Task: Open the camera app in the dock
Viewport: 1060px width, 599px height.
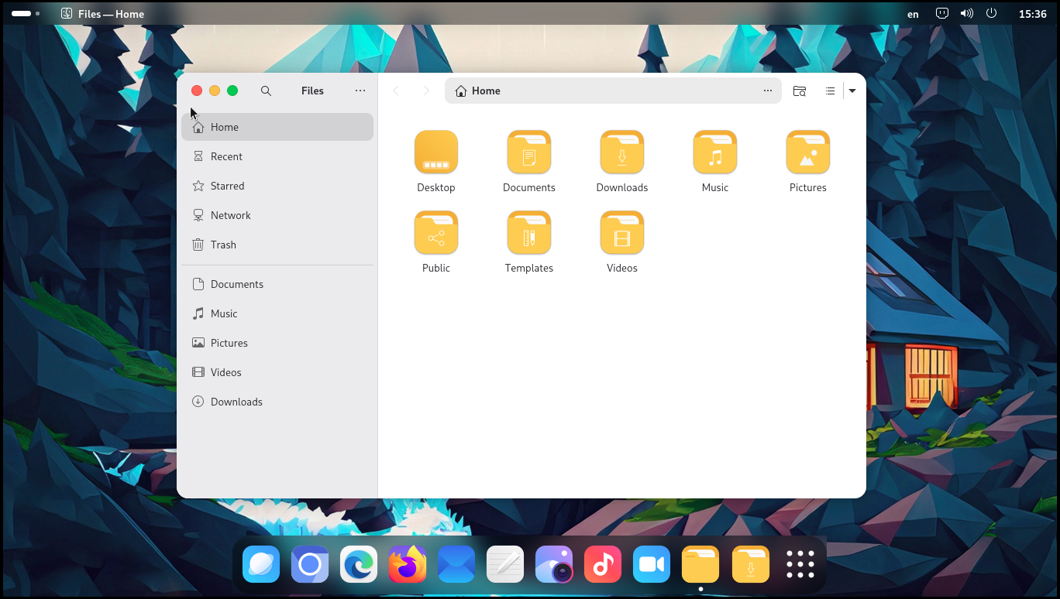Action: [x=554, y=564]
